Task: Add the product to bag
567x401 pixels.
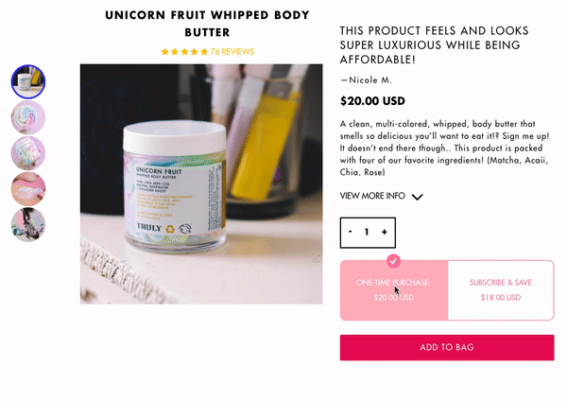Action: click(447, 347)
